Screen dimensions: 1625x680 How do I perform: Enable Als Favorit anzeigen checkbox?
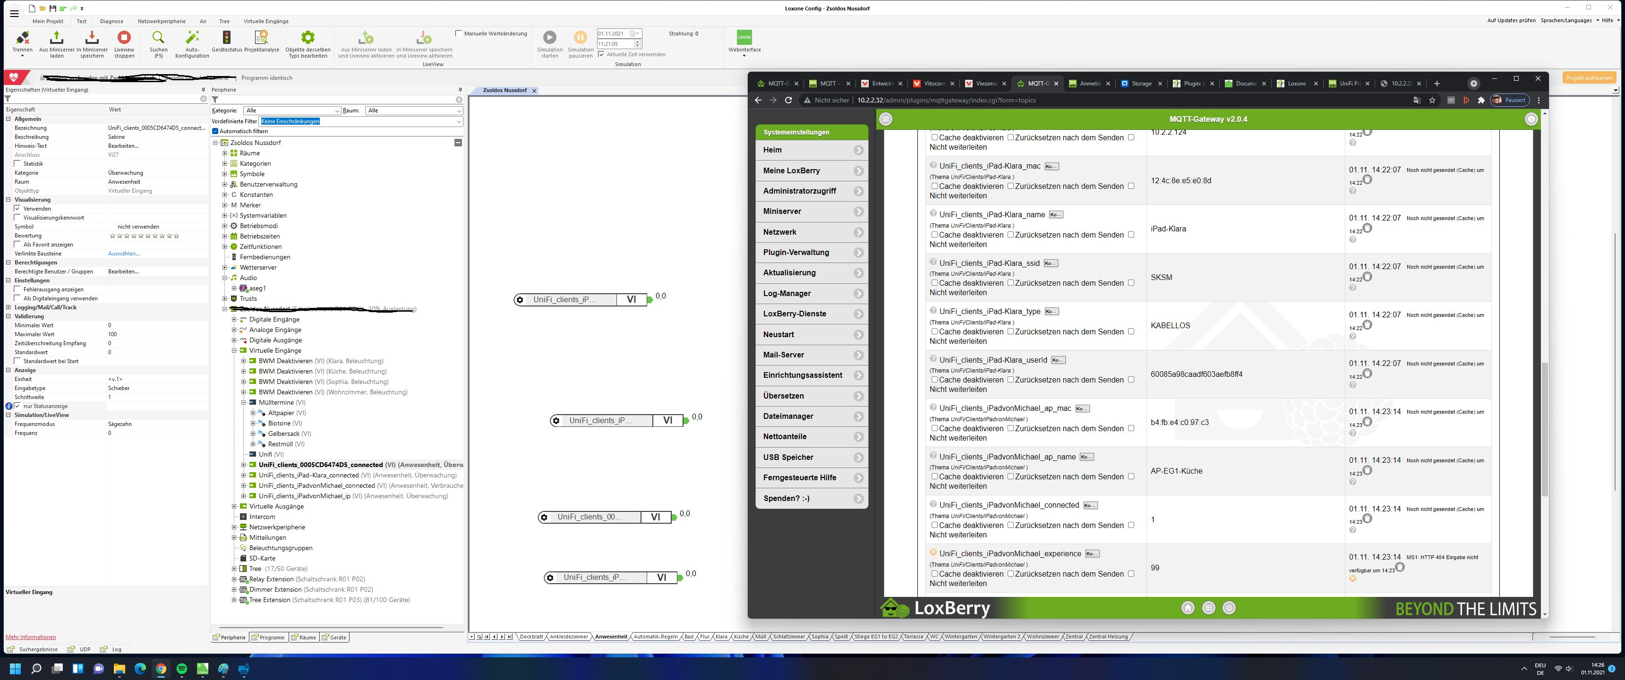[x=17, y=244]
